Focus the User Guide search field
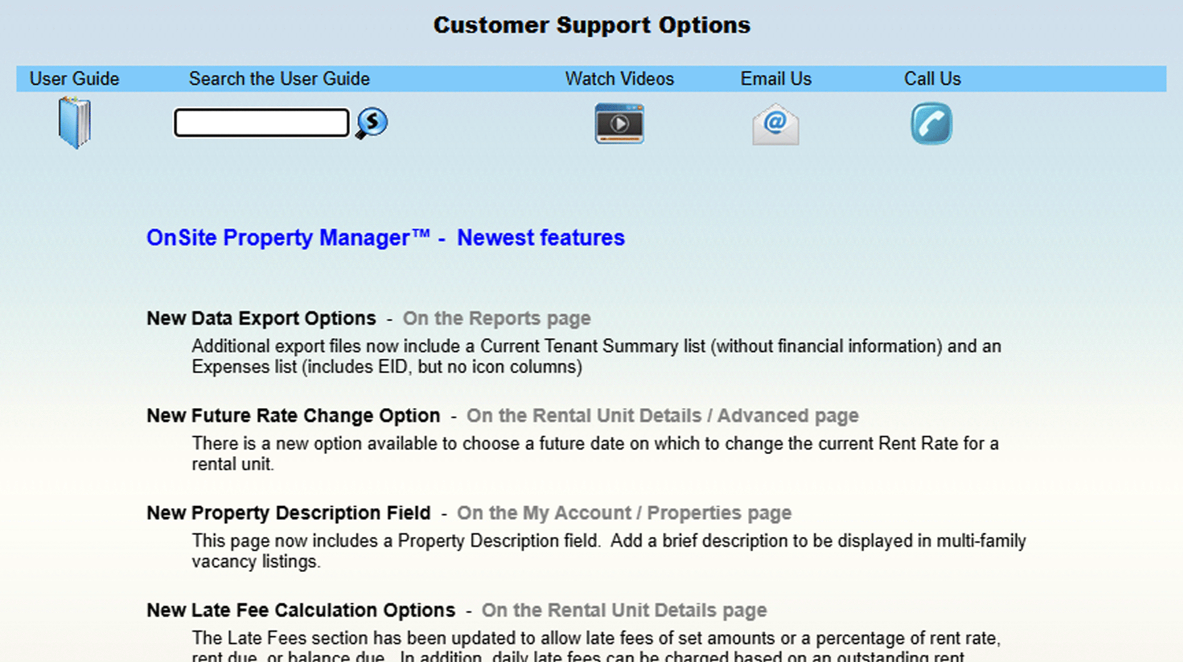The image size is (1183, 662). click(x=261, y=123)
